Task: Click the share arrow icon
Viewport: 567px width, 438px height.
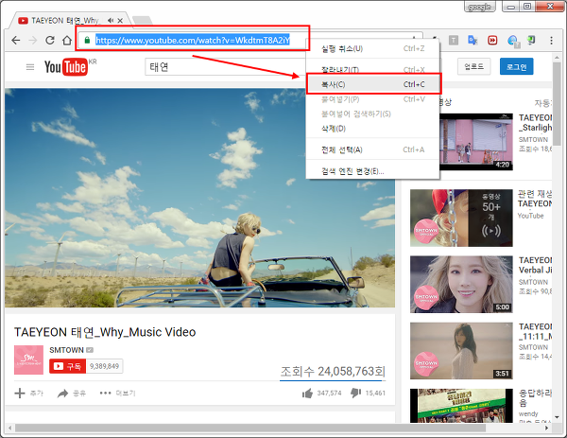Action: click(x=63, y=394)
